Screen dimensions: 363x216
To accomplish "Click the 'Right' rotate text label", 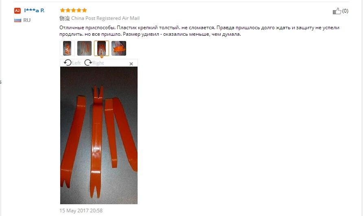I will [98, 63].
